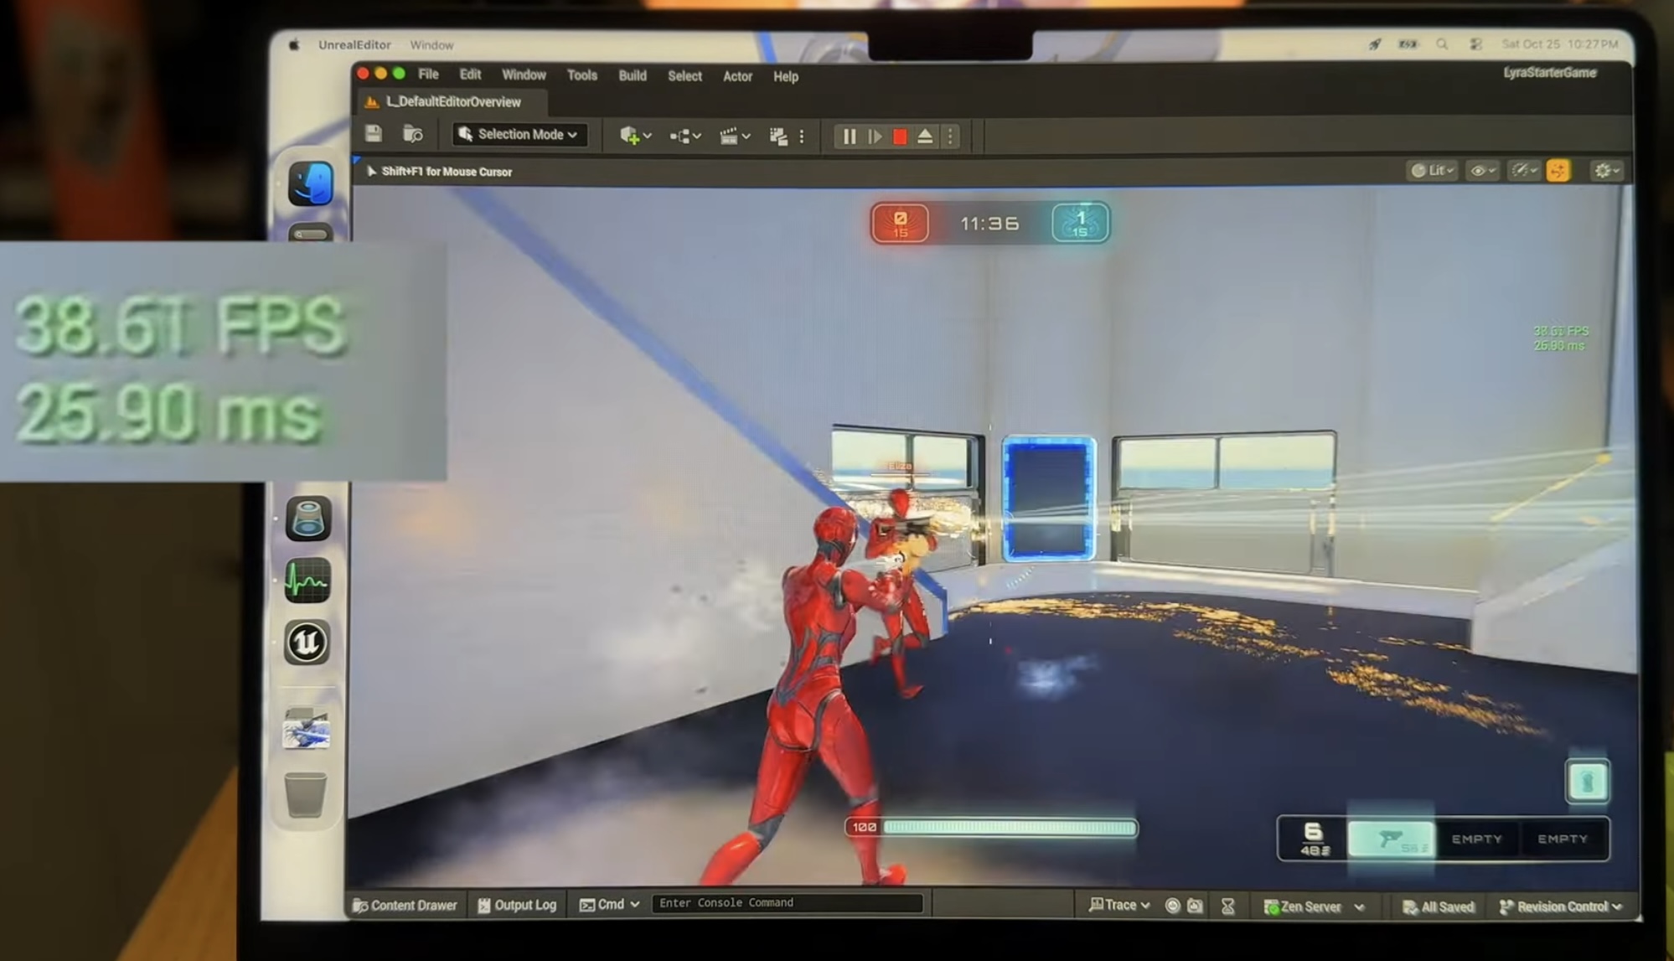Open the Lit view mode dropdown

click(1432, 171)
